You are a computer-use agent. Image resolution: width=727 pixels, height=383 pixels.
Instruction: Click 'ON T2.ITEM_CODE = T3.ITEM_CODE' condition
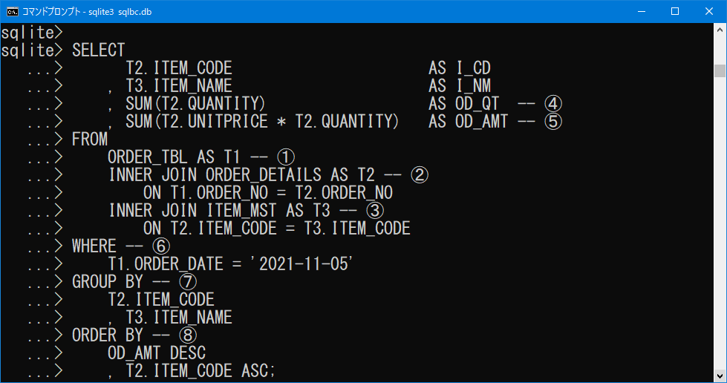click(x=277, y=229)
